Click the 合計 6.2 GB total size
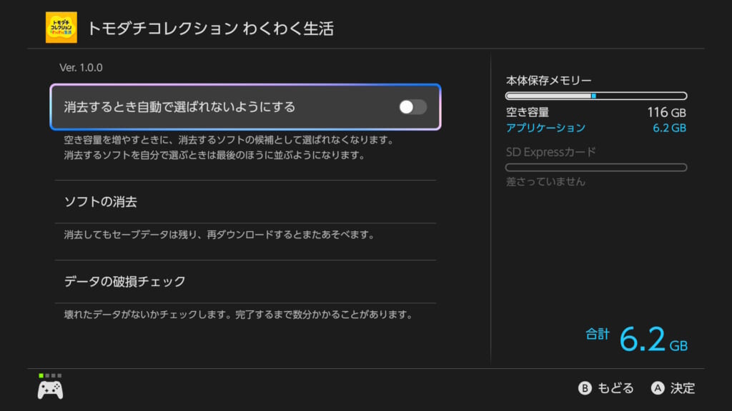The image size is (732, 411). click(x=636, y=338)
